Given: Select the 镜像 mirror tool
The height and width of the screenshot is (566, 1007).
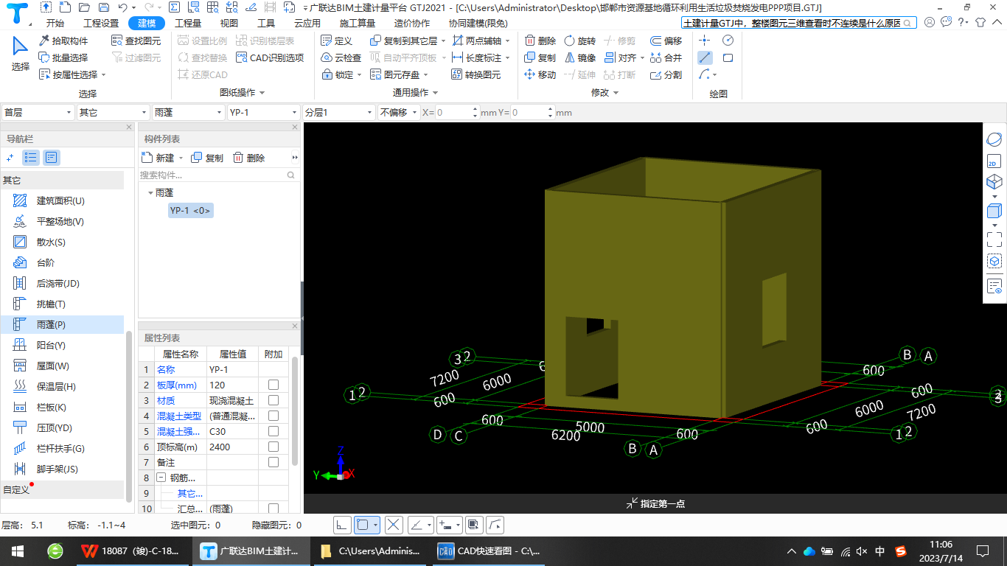Looking at the screenshot, I should pyautogui.click(x=579, y=57).
